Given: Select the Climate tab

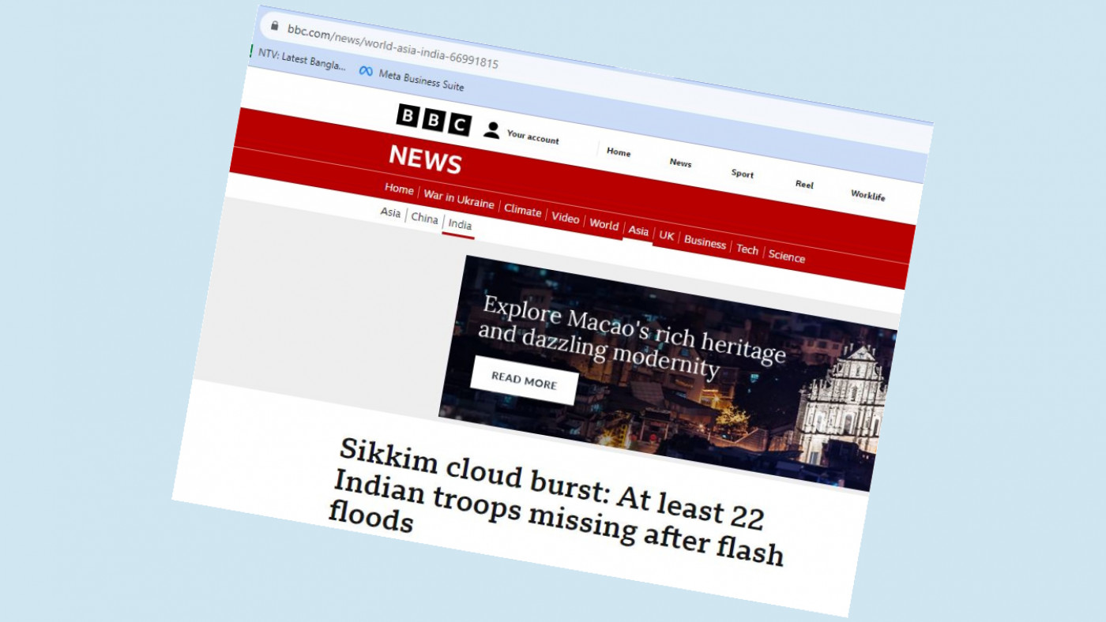Looking at the screenshot, I should (x=523, y=211).
